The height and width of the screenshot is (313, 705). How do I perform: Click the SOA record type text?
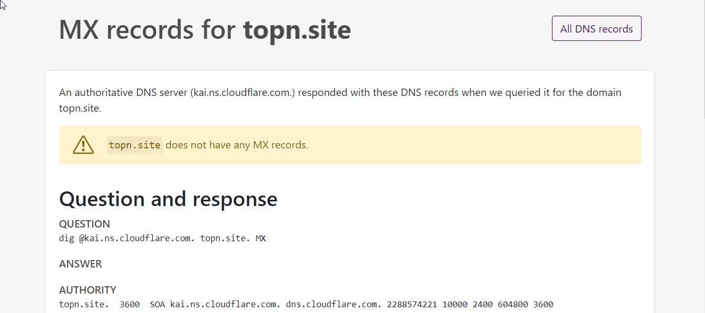[x=157, y=304]
